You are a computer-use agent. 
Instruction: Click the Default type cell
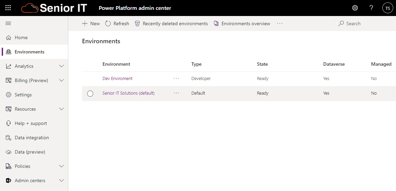tap(198, 93)
